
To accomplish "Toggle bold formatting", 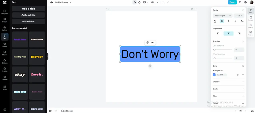I will [222, 21].
